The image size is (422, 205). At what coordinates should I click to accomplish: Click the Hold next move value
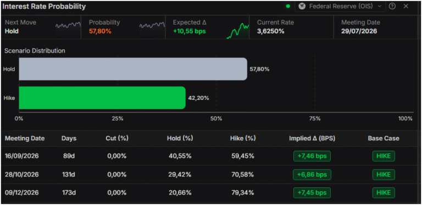point(12,31)
